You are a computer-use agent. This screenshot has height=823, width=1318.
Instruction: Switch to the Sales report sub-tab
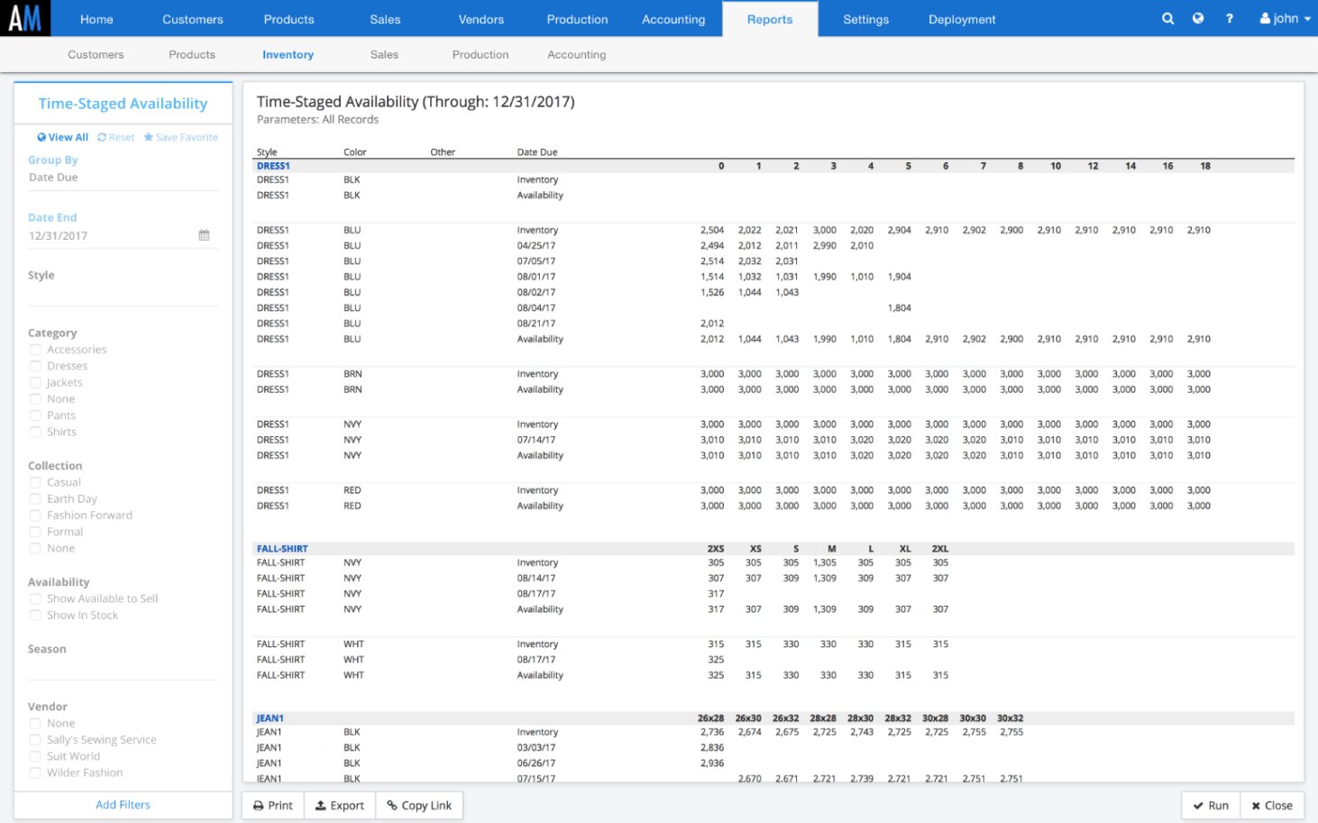point(384,55)
